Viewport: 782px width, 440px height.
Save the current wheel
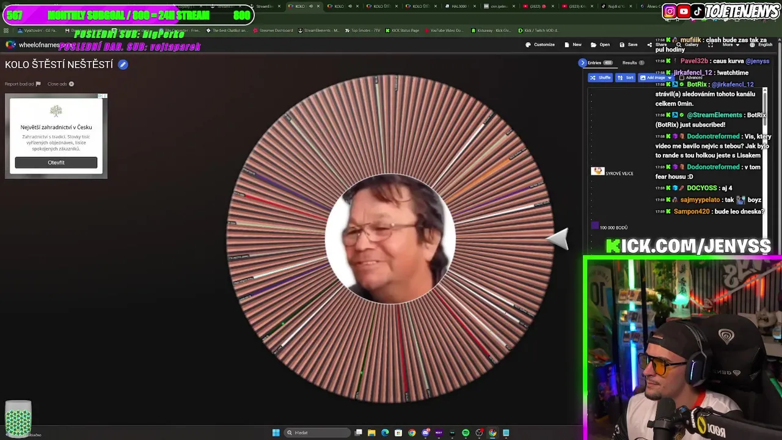tap(629, 45)
